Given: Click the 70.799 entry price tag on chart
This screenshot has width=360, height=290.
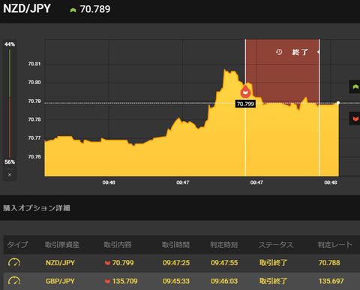Looking at the screenshot, I should [x=245, y=104].
